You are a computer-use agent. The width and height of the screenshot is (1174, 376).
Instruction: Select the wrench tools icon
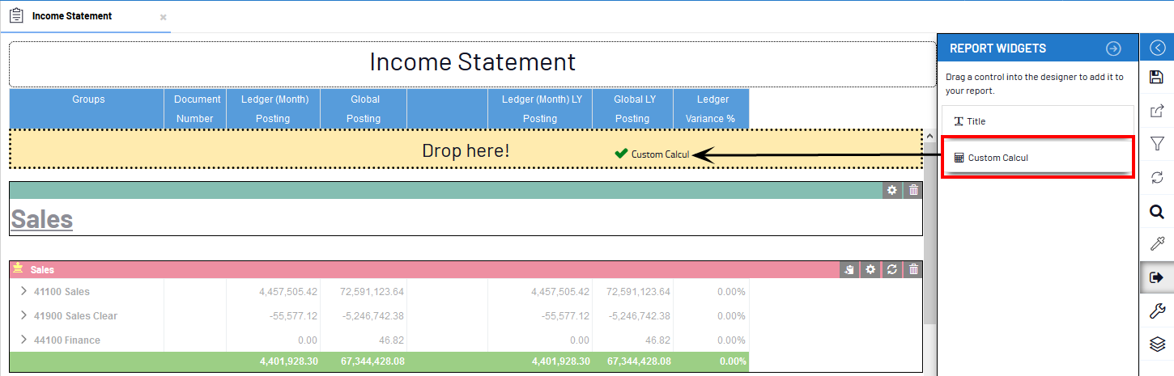point(1157,311)
